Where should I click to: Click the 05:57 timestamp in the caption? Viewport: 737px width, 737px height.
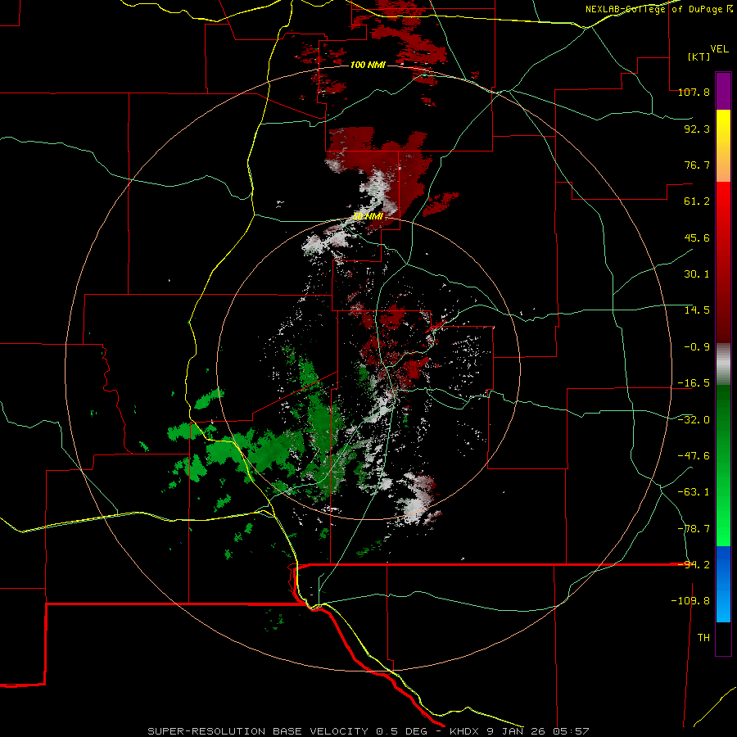(x=572, y=731)
